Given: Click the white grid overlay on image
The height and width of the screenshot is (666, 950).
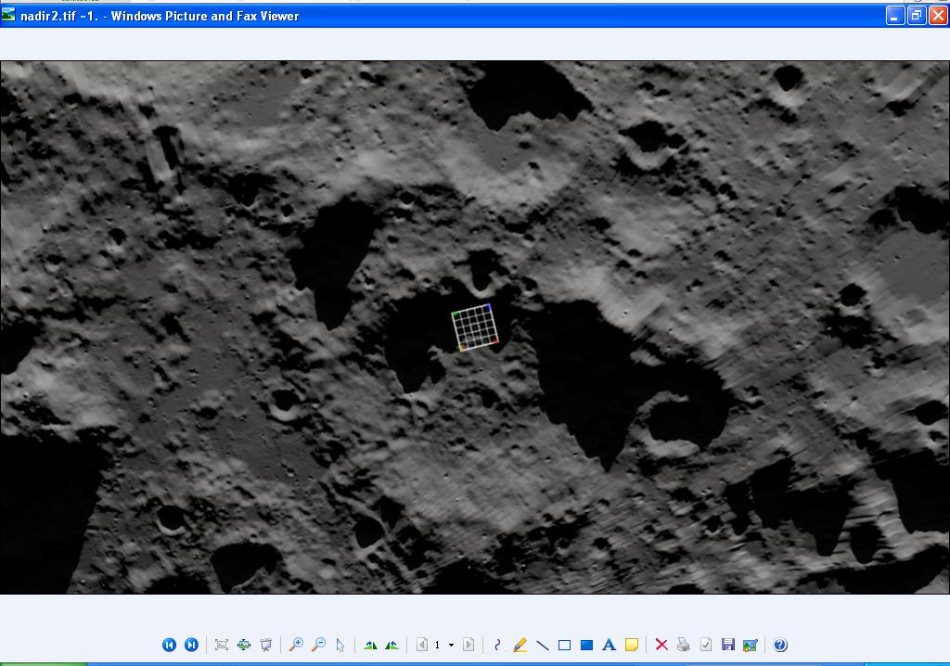Looking at the screenshot, I should coord(476,327).
